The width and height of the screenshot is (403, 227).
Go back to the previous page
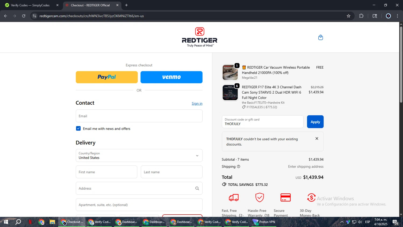coord(6,16)
